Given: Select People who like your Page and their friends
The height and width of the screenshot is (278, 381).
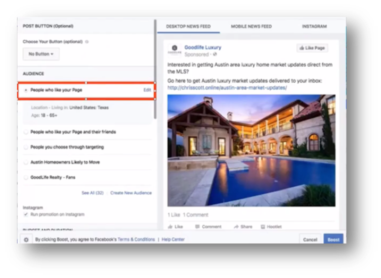Looking at the screenshot, I should (x=26, y=132).
